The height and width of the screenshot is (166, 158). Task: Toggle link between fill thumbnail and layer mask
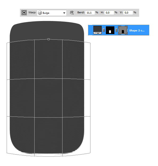pyautogui.click(x=104, y=30)
